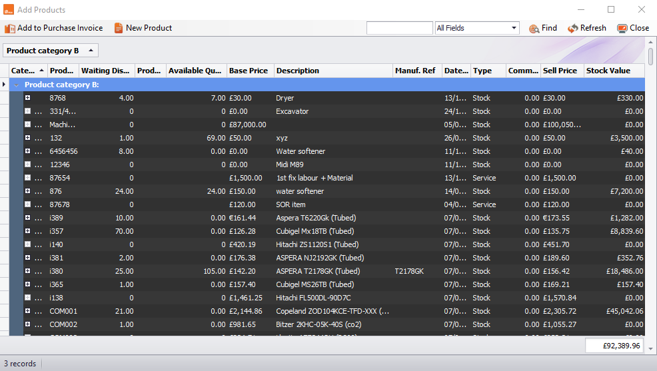Collapse the Product category B group row
The height and width of the screenshot is (371, 657).
(x=17, y=85)
